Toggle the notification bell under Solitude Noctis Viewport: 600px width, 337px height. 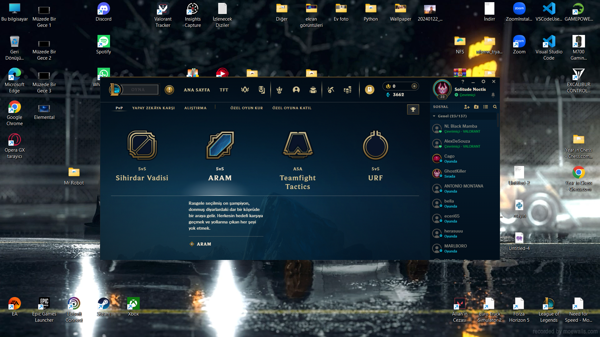pyautogui.click(x=493, y=95)
